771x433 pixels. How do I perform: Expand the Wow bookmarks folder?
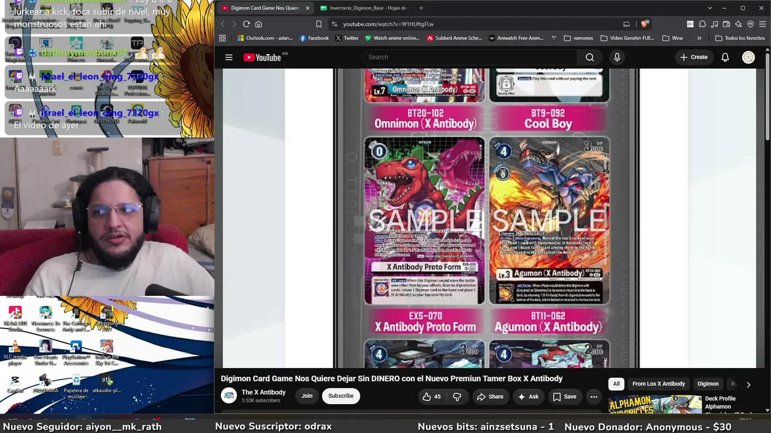672,38
